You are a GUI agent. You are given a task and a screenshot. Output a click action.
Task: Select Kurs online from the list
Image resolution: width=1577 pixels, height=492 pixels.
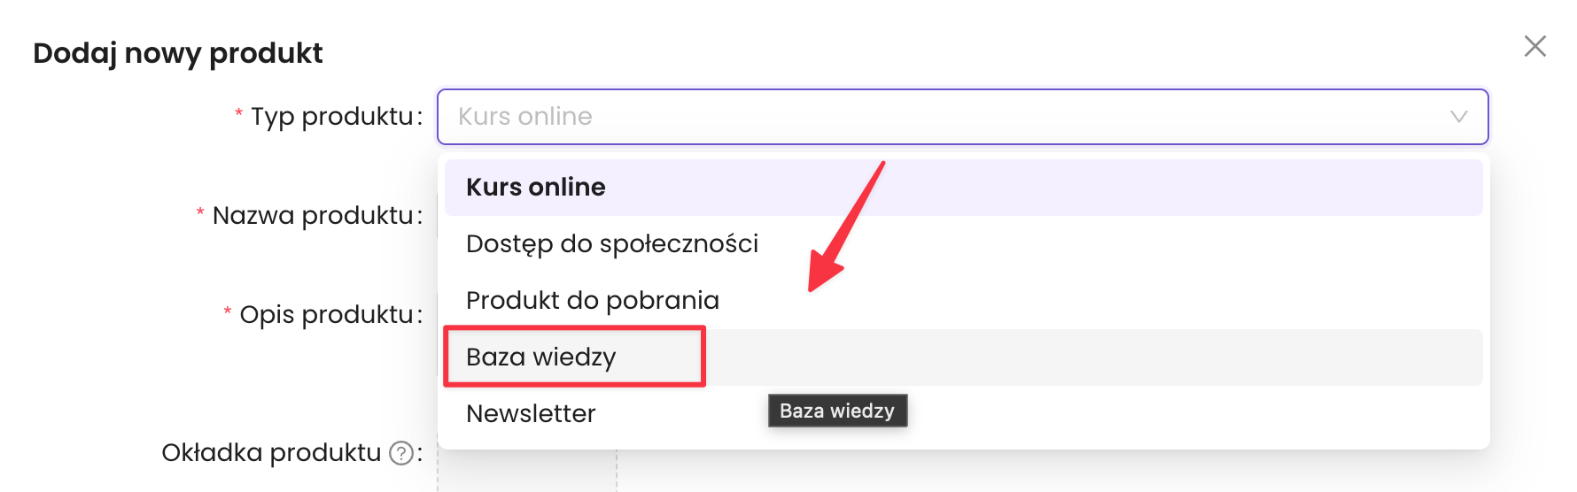[x=536, y=188]
